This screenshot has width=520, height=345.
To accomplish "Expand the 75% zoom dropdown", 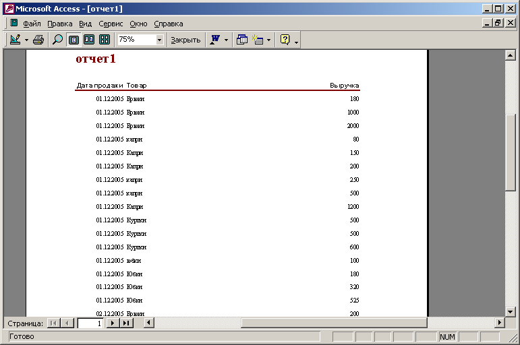I will pos(160,40).
